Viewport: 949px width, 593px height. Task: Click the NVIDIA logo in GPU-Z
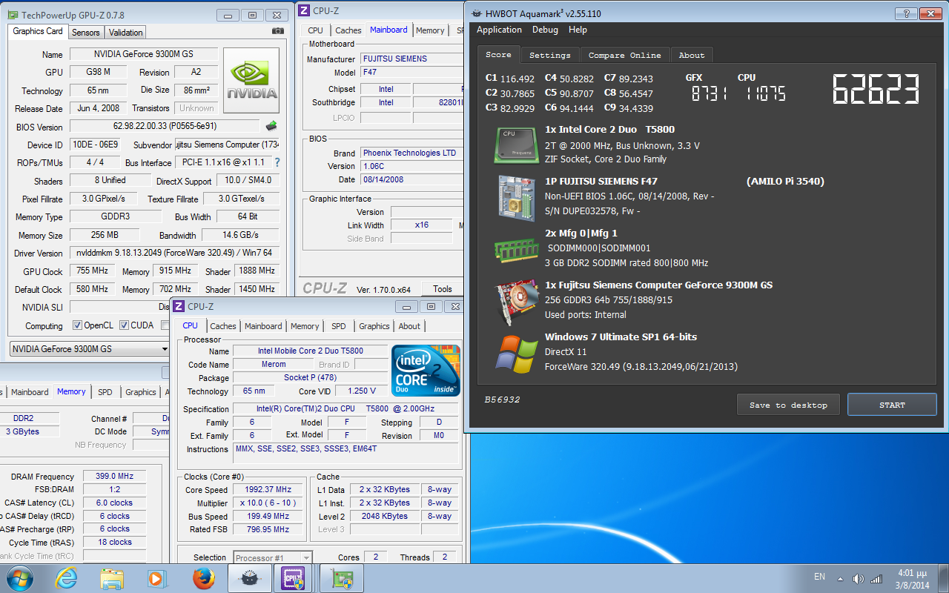pos(251,81)
